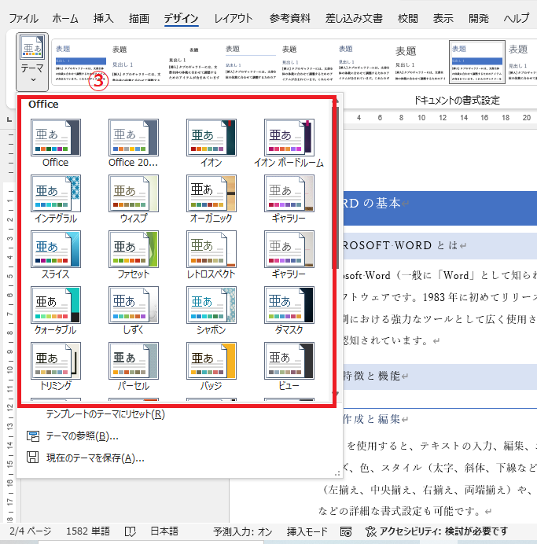Toggle 予測入力: オン in status bar
Viewport: 537px width, 544px height.
[242, 531]
